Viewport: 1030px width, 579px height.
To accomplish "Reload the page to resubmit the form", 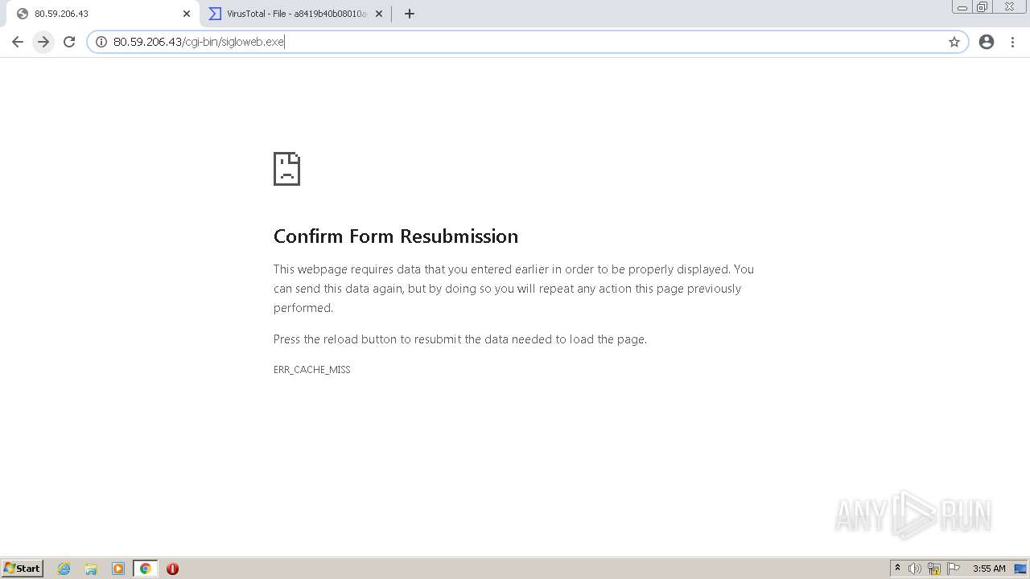I will click(69, 42).
